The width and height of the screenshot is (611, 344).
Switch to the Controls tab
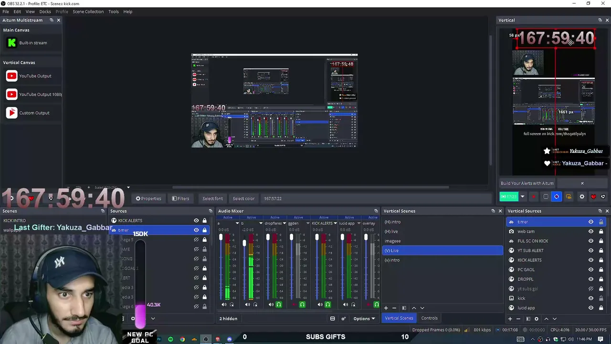[x=429, y=318]
